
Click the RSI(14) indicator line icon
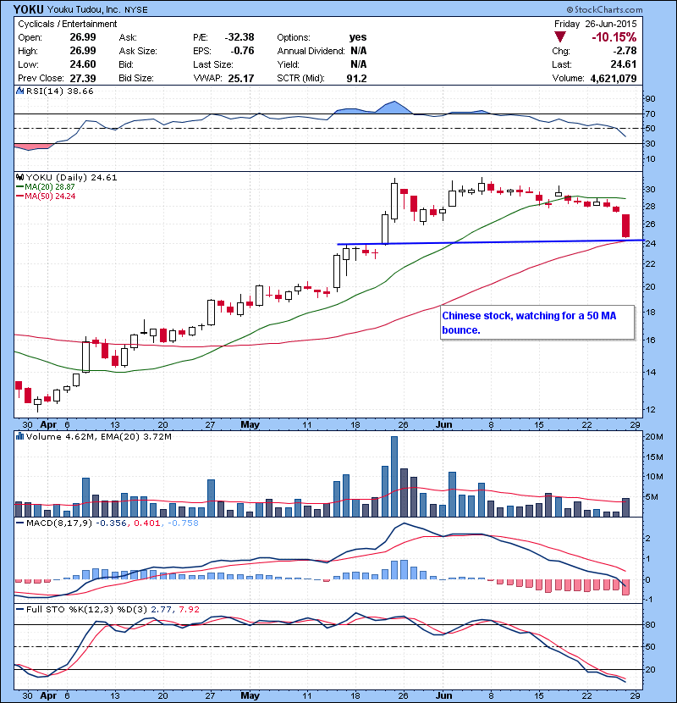20,91
